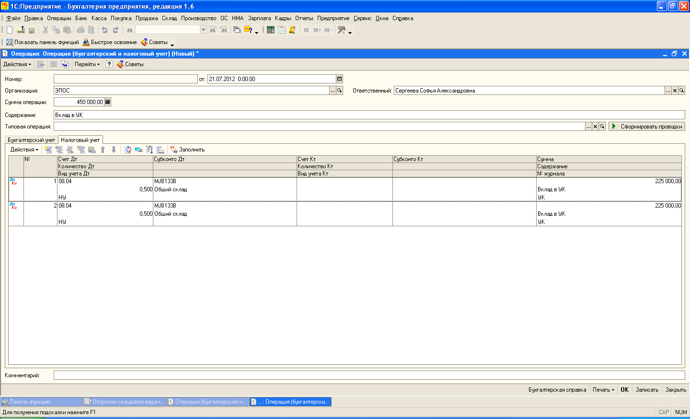Click the binoculars Find icon beside search box
Viewport: 690px width, 419px height.
coord(129,30)
